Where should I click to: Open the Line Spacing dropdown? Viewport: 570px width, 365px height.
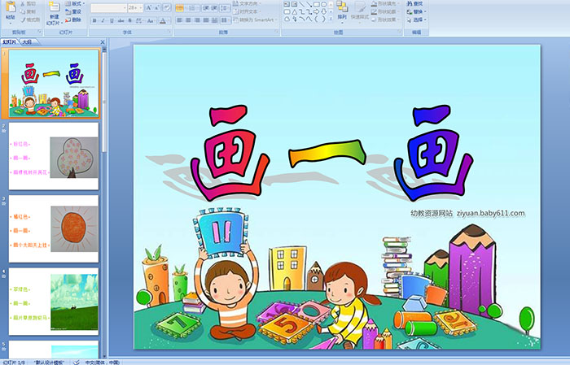pos(225,8)
